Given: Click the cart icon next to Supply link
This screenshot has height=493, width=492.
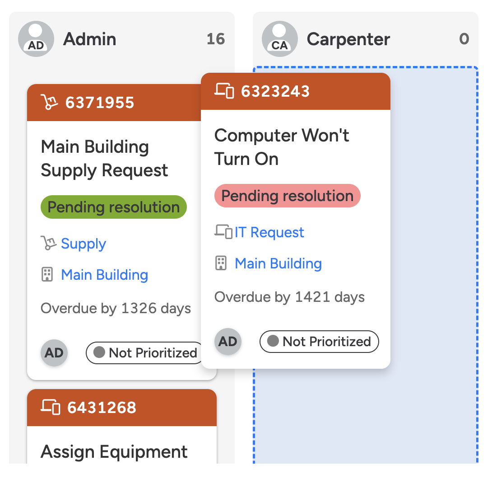Looking at the screenshot, I should (x=48, y=244).
